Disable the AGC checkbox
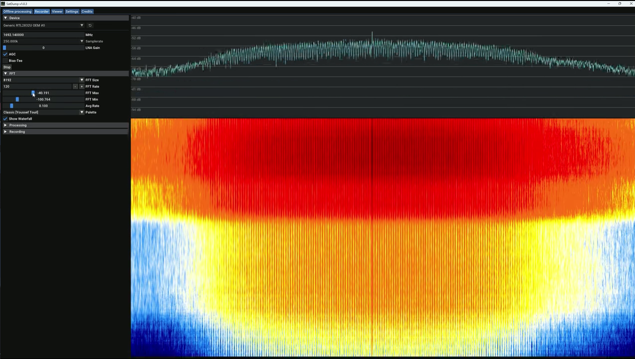 tap(5, 54)
